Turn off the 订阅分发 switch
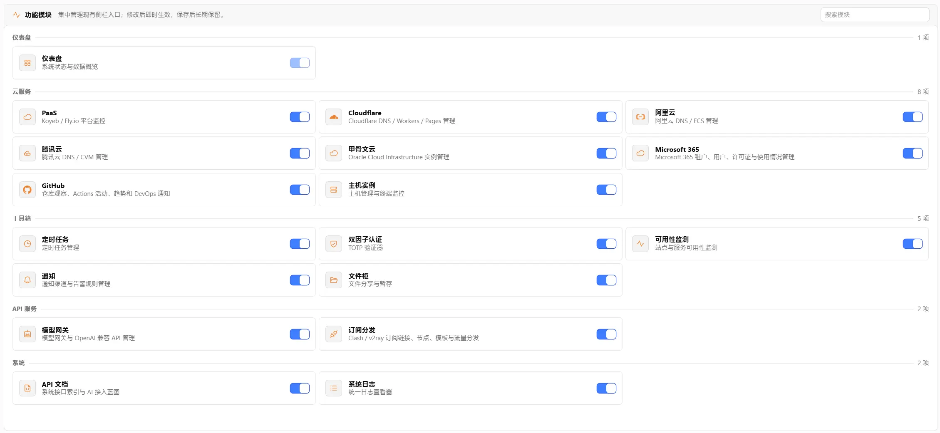The image size is (940, 433). pos(606,334)
